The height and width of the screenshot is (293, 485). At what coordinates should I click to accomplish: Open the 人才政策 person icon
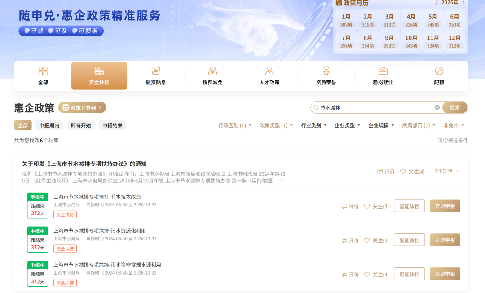269,71
